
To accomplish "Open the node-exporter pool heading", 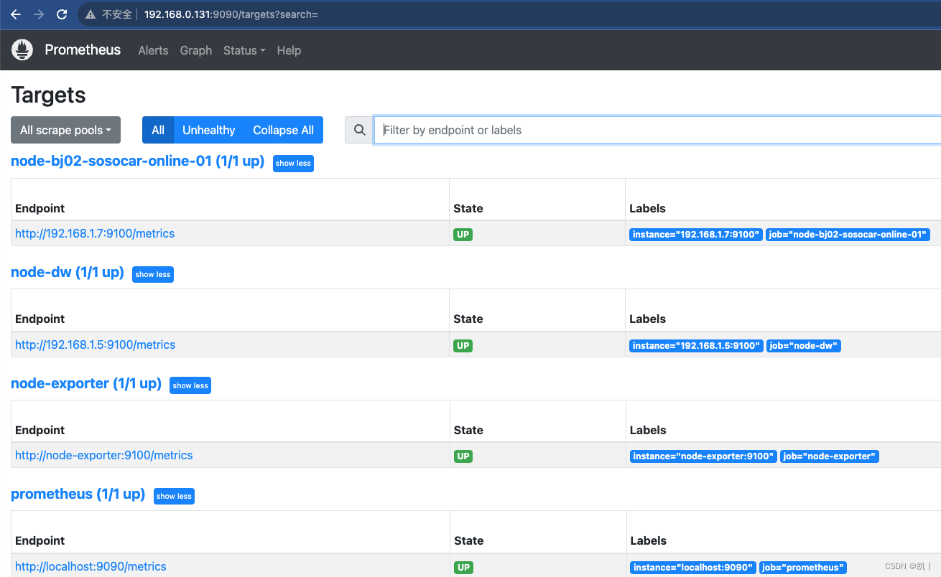I will click(86, 383).
